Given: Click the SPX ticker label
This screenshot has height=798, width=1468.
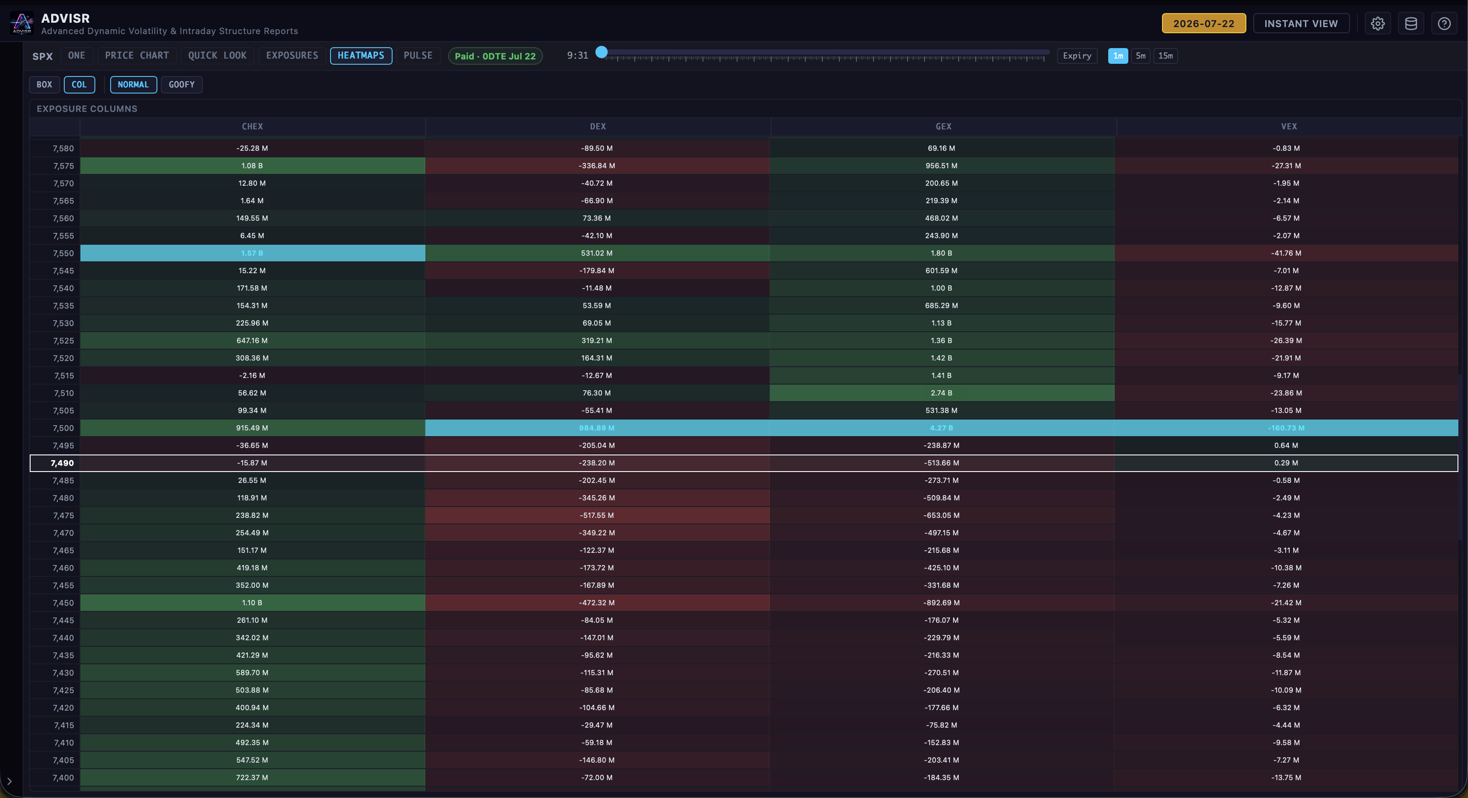Looking at the screenshot, I should coord(42,56).
